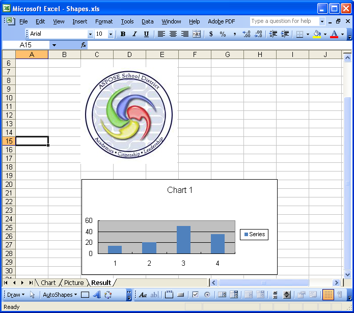Open AutoShapes menu

tap(60, 295)
